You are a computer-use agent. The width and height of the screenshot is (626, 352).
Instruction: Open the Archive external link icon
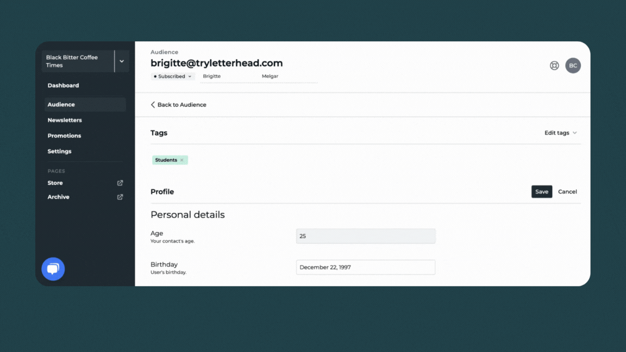(120, 197)
